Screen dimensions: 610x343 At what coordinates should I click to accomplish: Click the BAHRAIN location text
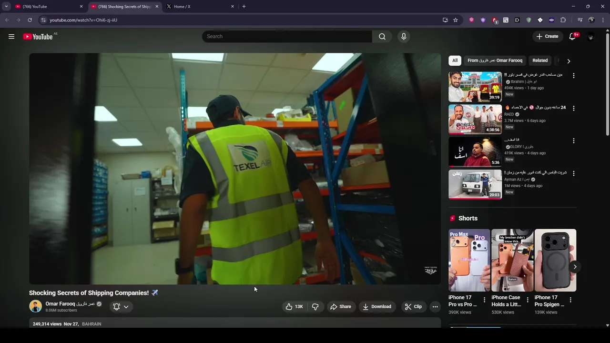point(91,324)
